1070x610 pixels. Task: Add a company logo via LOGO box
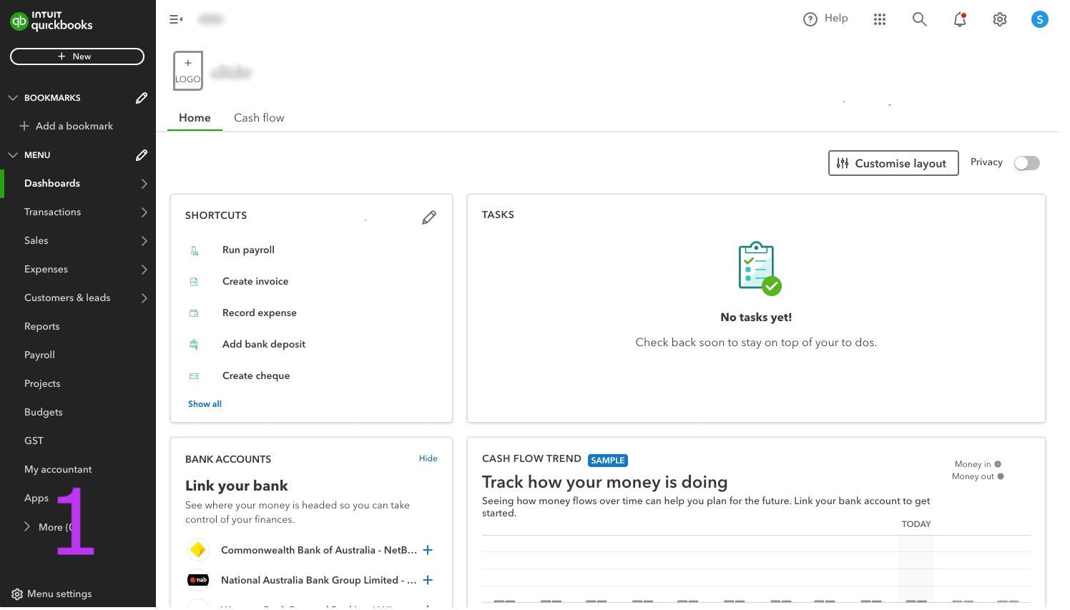coord(188,71)
